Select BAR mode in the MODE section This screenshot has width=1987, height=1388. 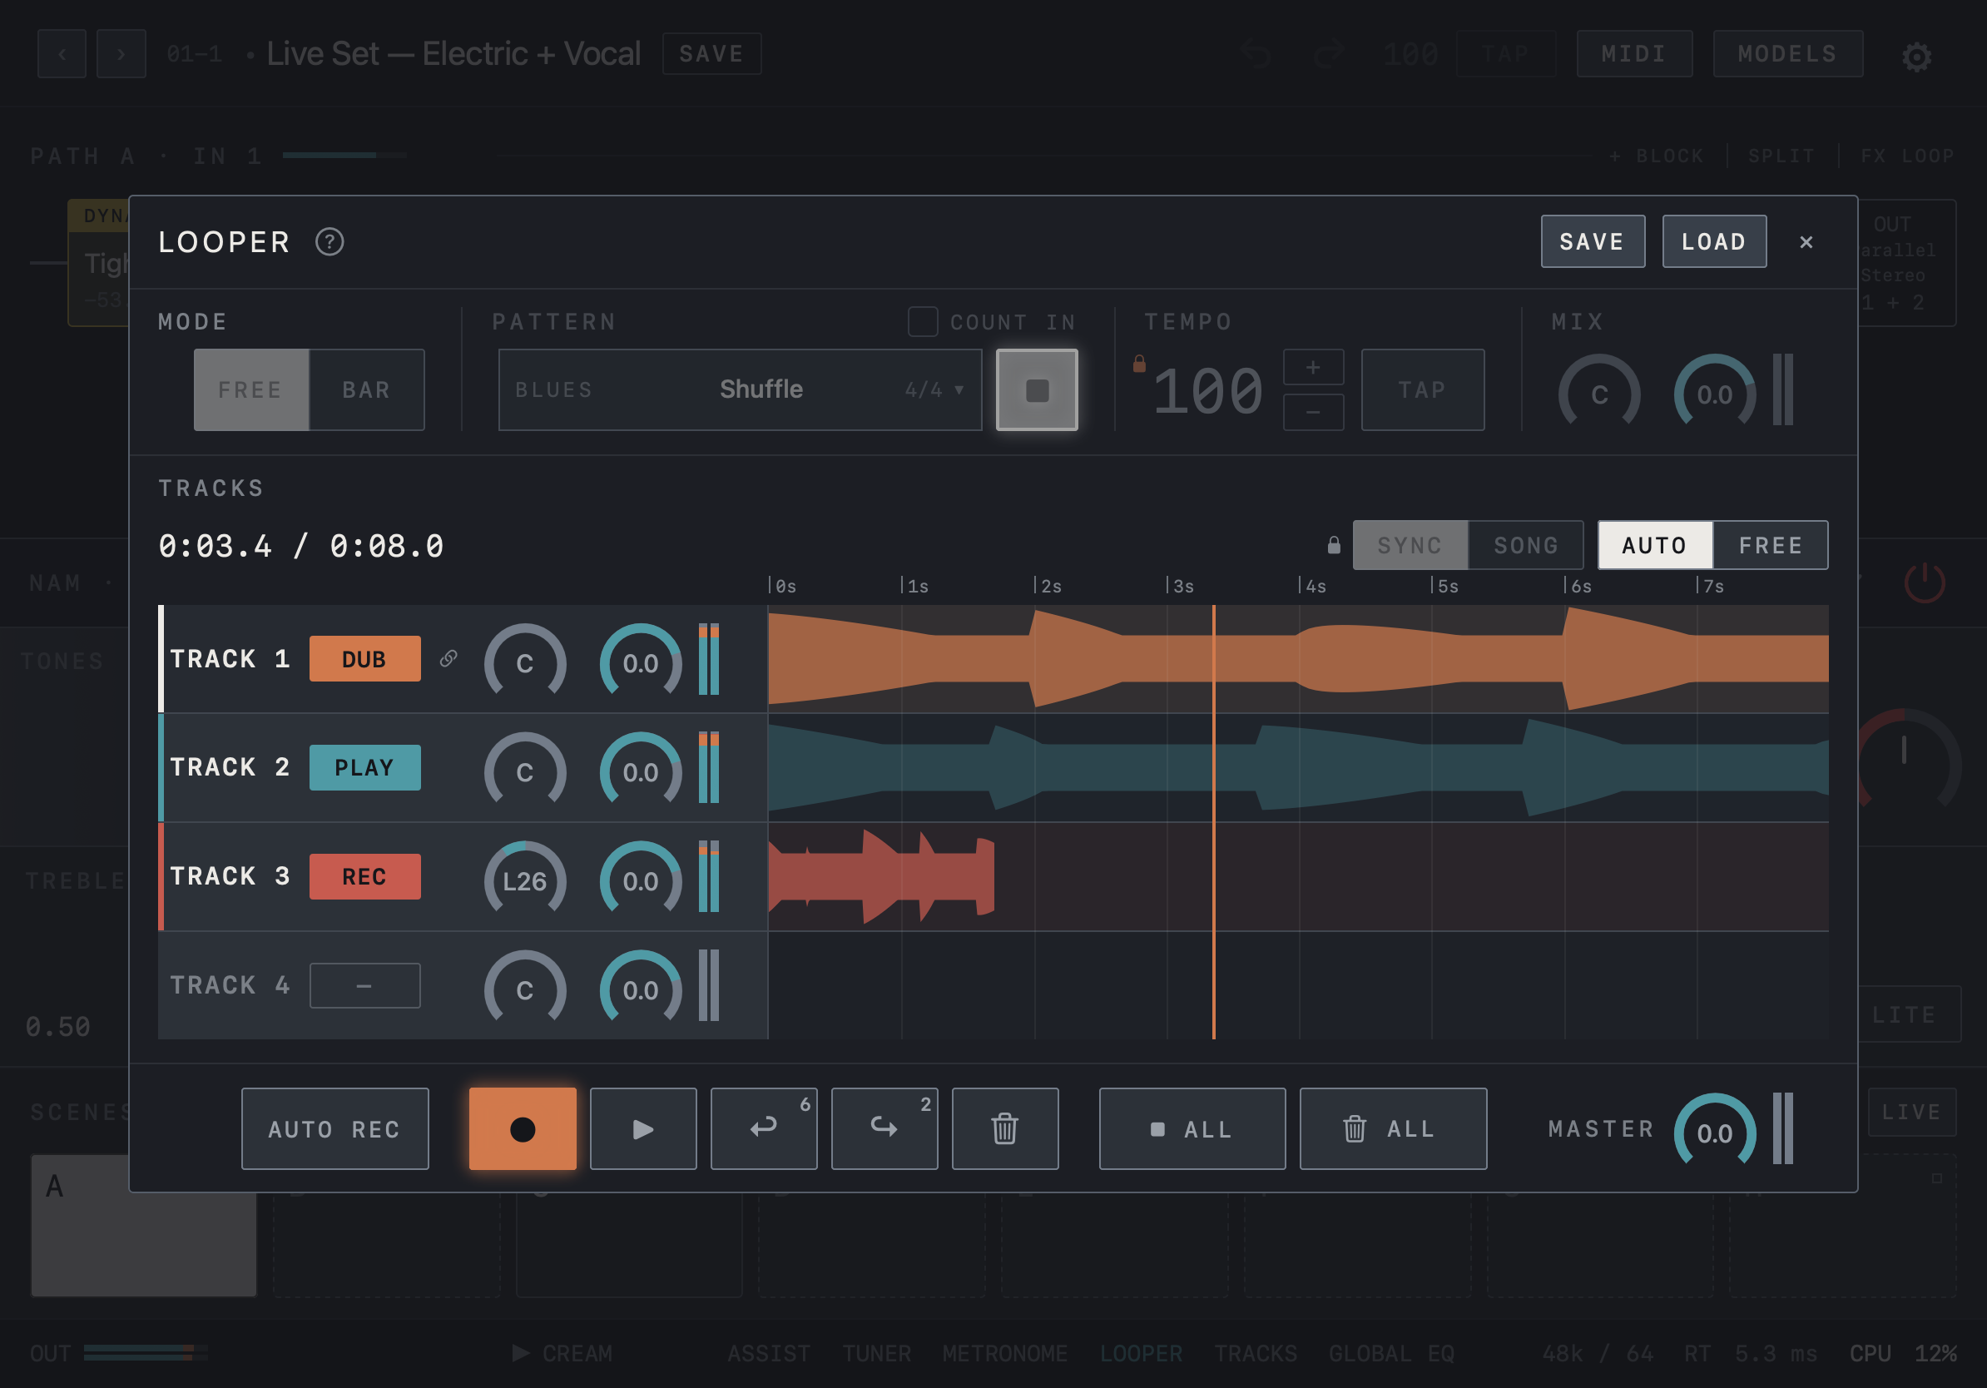tap(366, 389)
